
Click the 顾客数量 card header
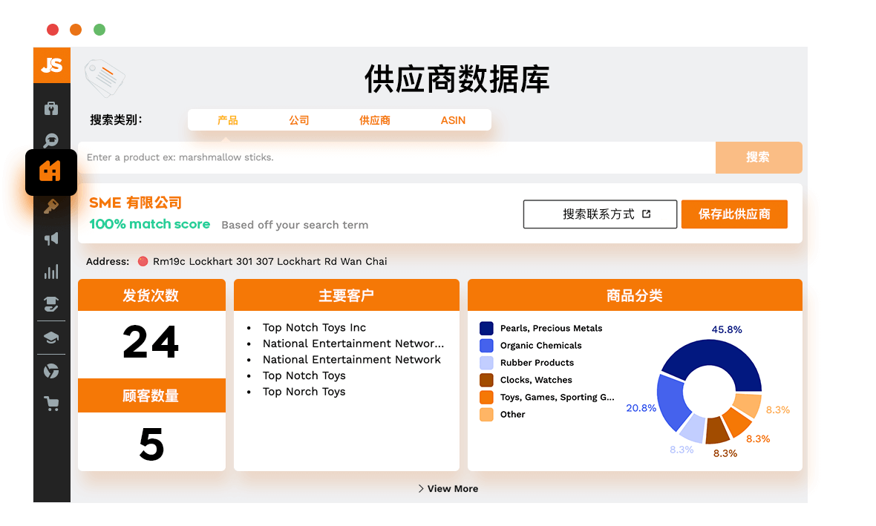coord(151,395)
